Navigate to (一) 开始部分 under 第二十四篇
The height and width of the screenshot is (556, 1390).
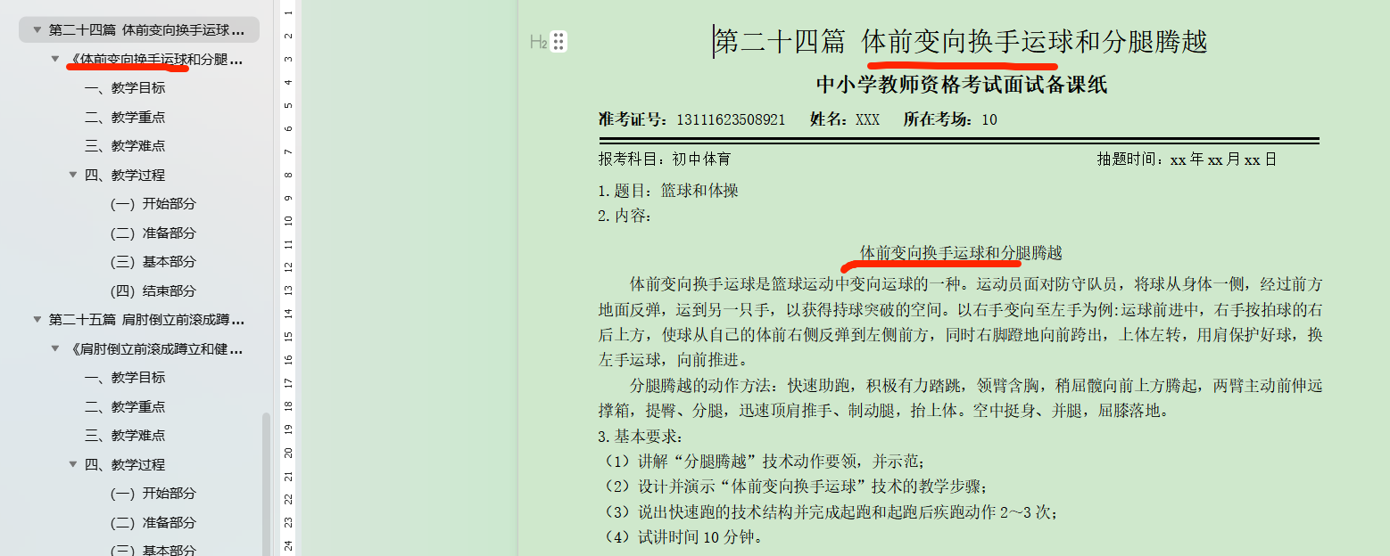(153, 204)
